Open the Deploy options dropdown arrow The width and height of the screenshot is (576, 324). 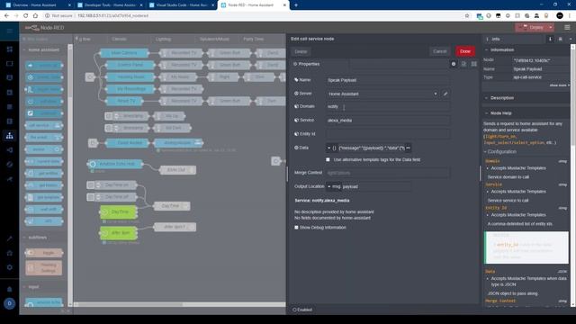coord(551,28)
